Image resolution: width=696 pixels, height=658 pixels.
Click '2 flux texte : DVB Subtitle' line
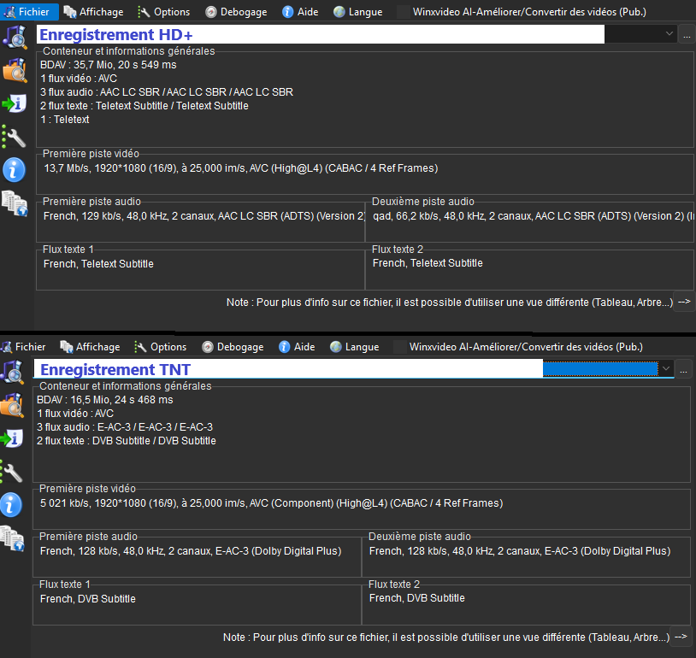(x=127, y=441)
